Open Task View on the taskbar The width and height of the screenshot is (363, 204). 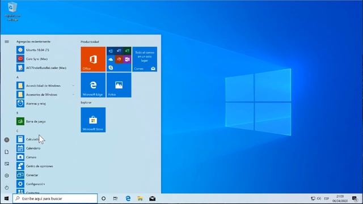tap(115, 198)
